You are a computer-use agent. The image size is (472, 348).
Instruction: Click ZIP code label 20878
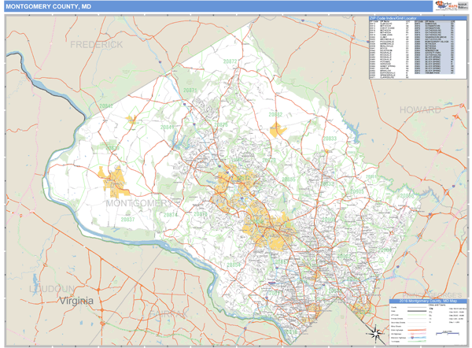[x=200, y=214]
